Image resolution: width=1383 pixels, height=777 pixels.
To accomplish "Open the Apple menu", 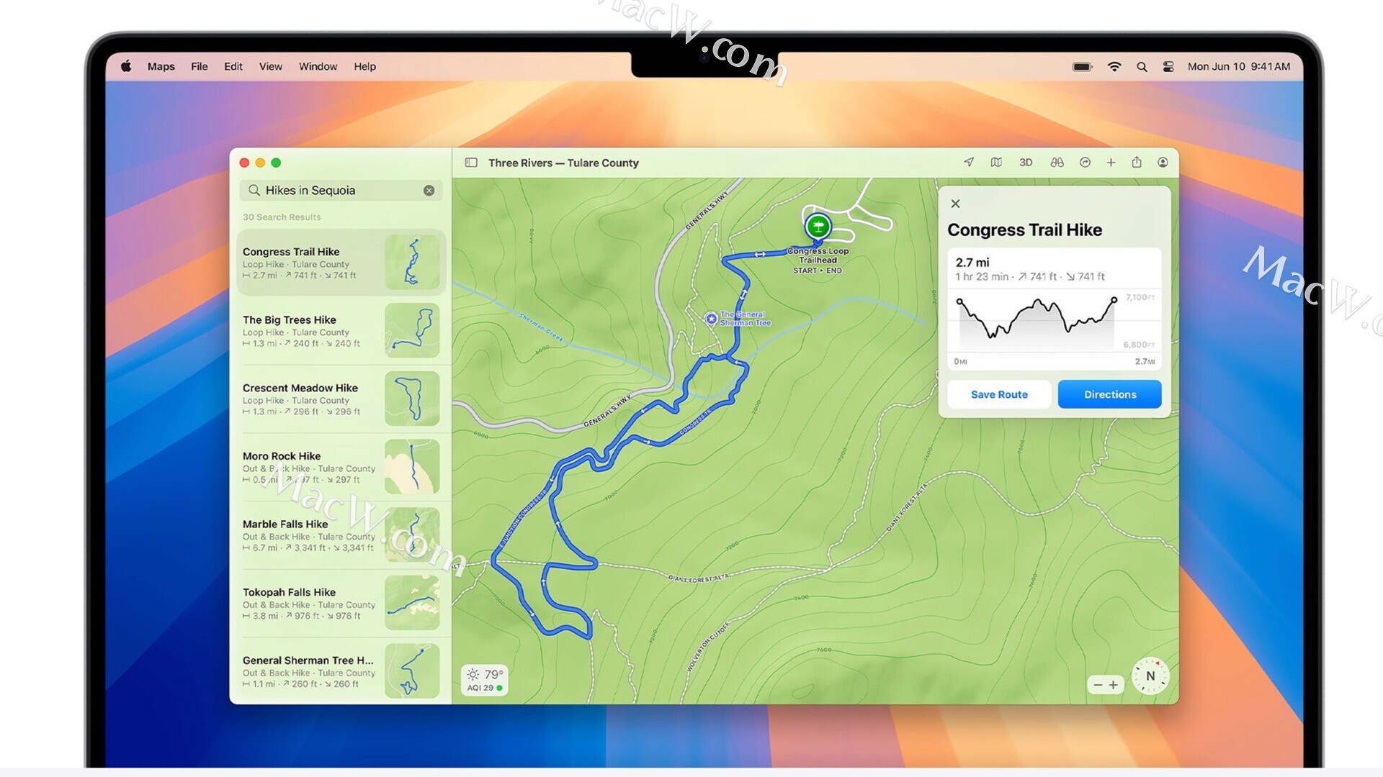I will (x=126, y=66).
